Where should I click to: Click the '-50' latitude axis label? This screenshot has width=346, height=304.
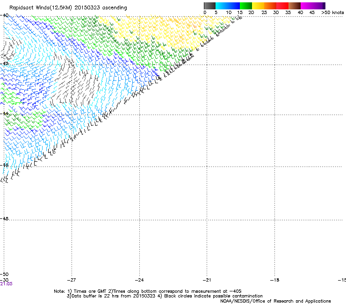coord(4,275)
